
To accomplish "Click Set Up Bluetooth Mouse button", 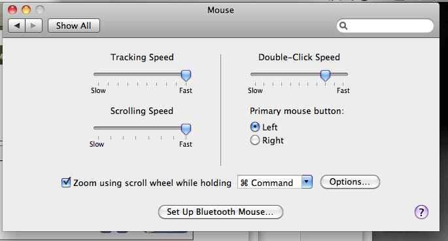I will 220,212.
